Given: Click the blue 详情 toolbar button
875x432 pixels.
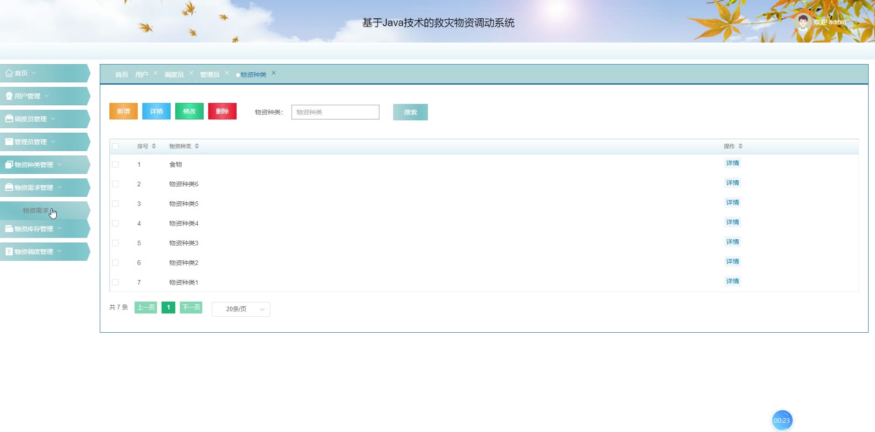Looking at the screenshot, I should point(157,111).
